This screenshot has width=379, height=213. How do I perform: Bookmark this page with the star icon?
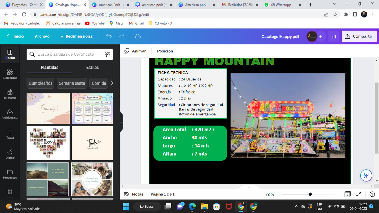point(335,15)
